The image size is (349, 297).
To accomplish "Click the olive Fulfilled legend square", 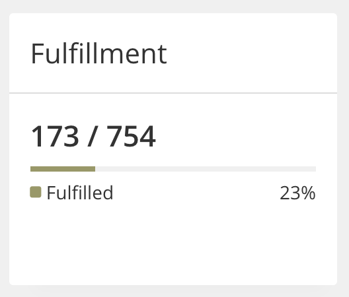I will pos(36,192).
